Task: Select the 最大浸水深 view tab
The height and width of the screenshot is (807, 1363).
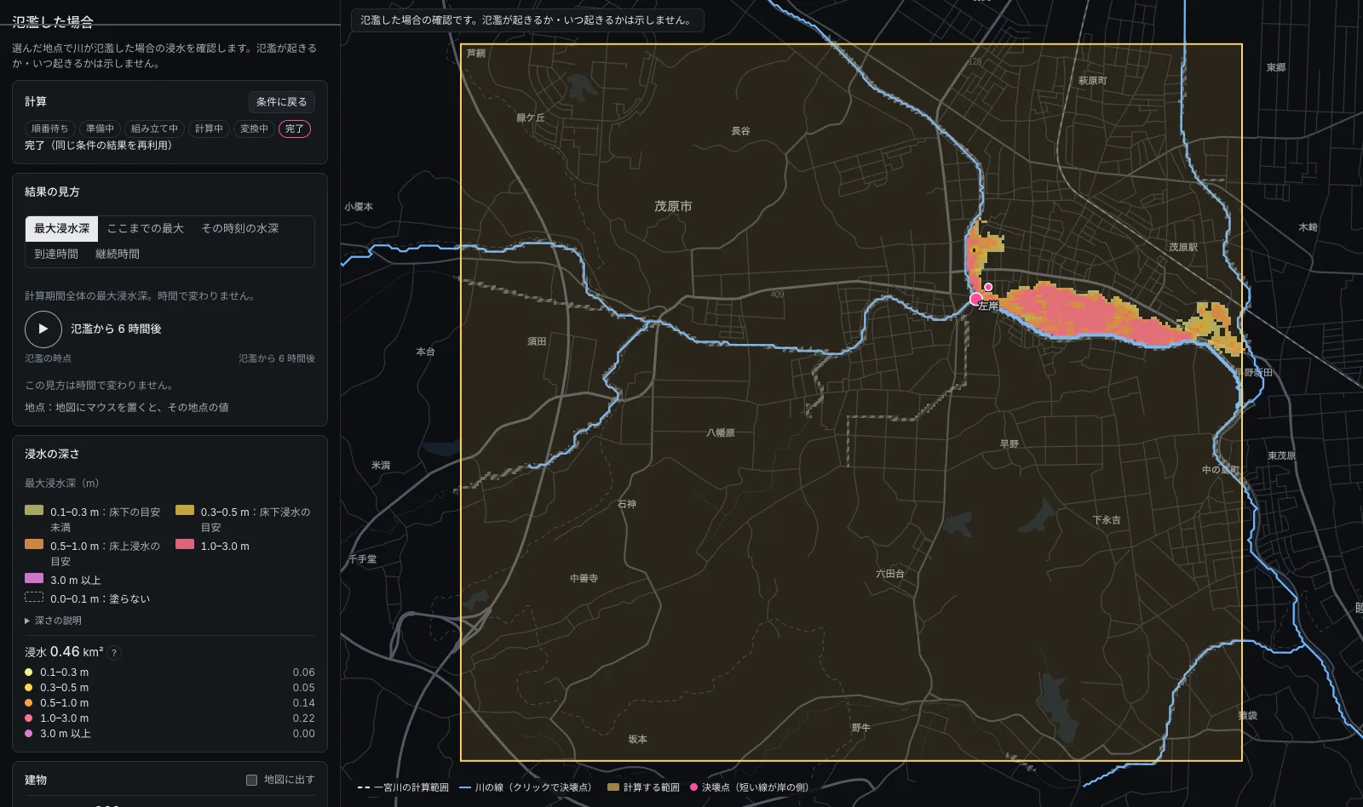Action: 61,228
